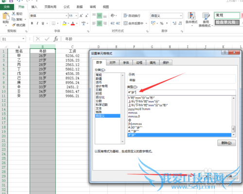Image resolution: width=243 pixels, height=194 pixels.
Task: Center text horizontally in cells
Action: coord(100,23)
